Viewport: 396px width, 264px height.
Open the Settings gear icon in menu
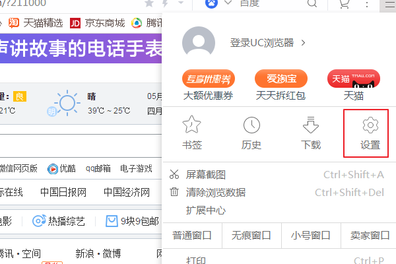click(370, 125)
